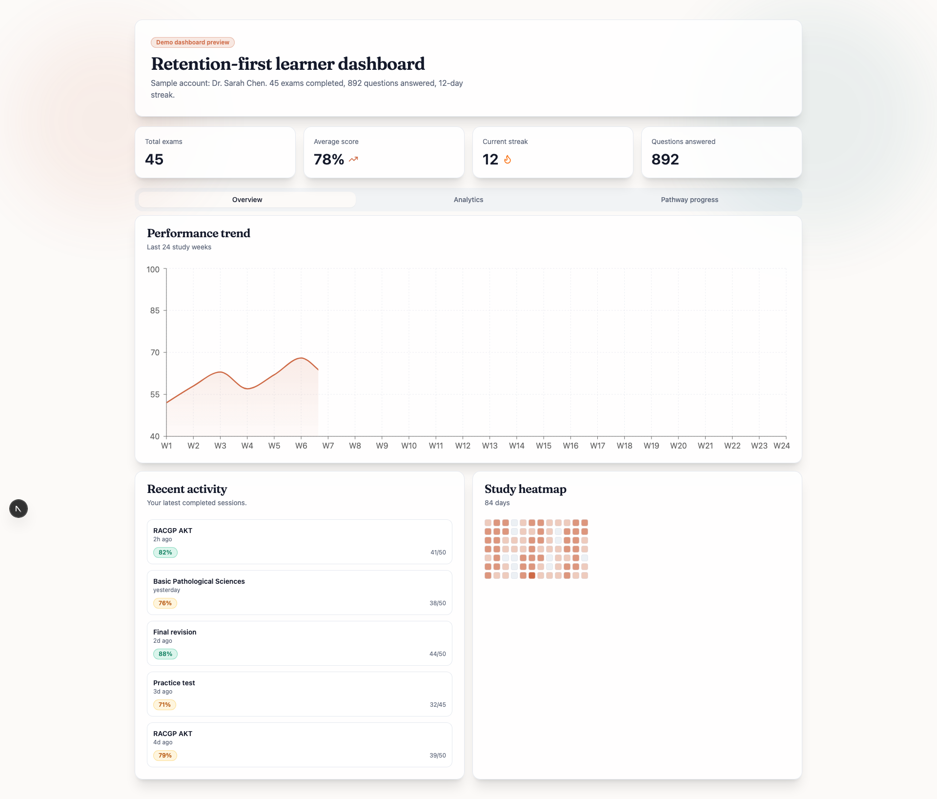The image size is (937, 799).
Task: Click the Study heatmap heading
Action: (x=525, y=489)
